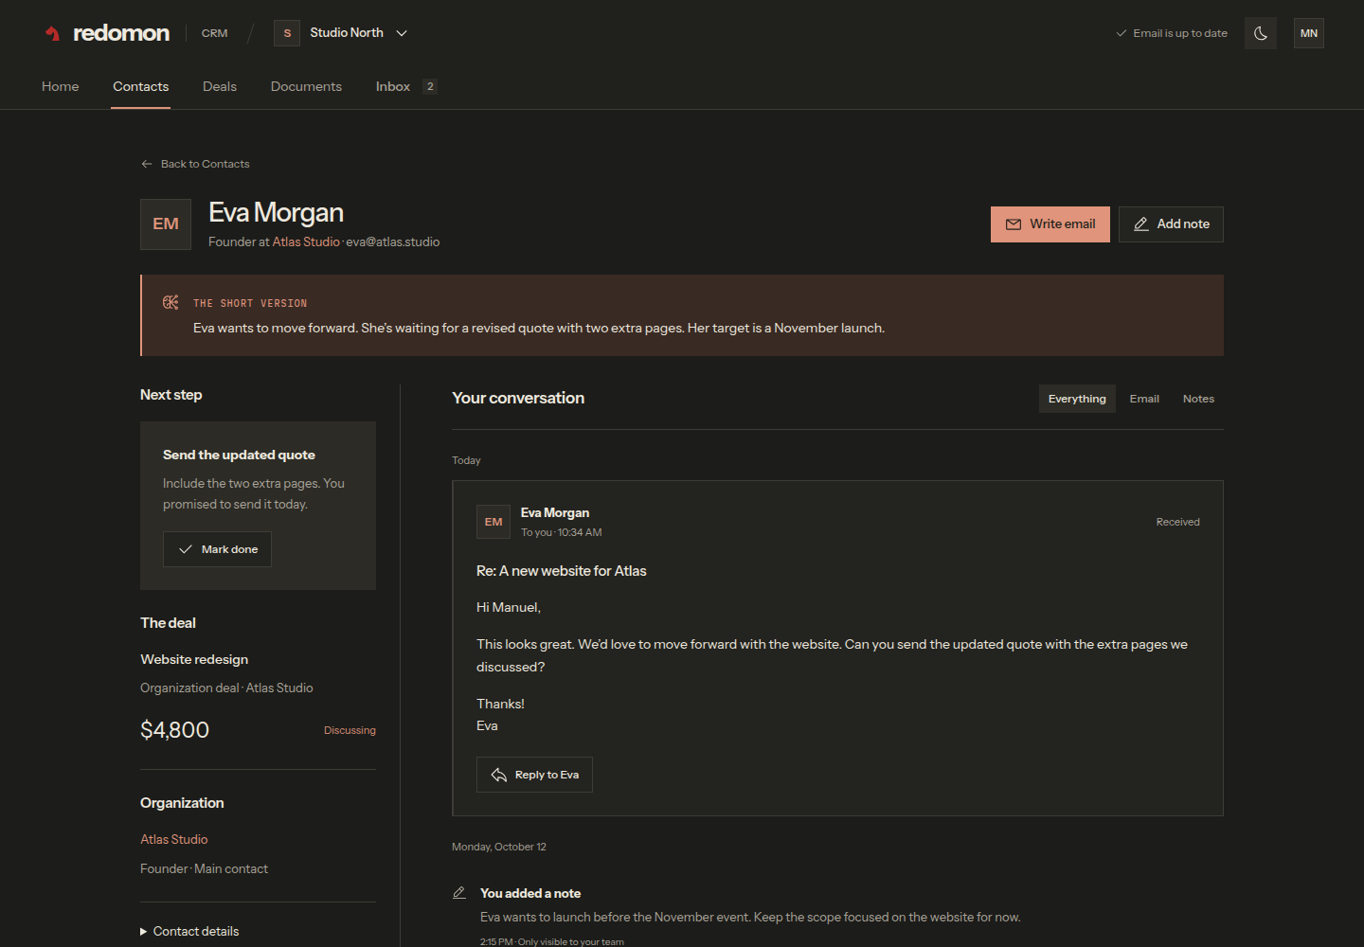Click the Monday, October 12 date label

[499, 847]
